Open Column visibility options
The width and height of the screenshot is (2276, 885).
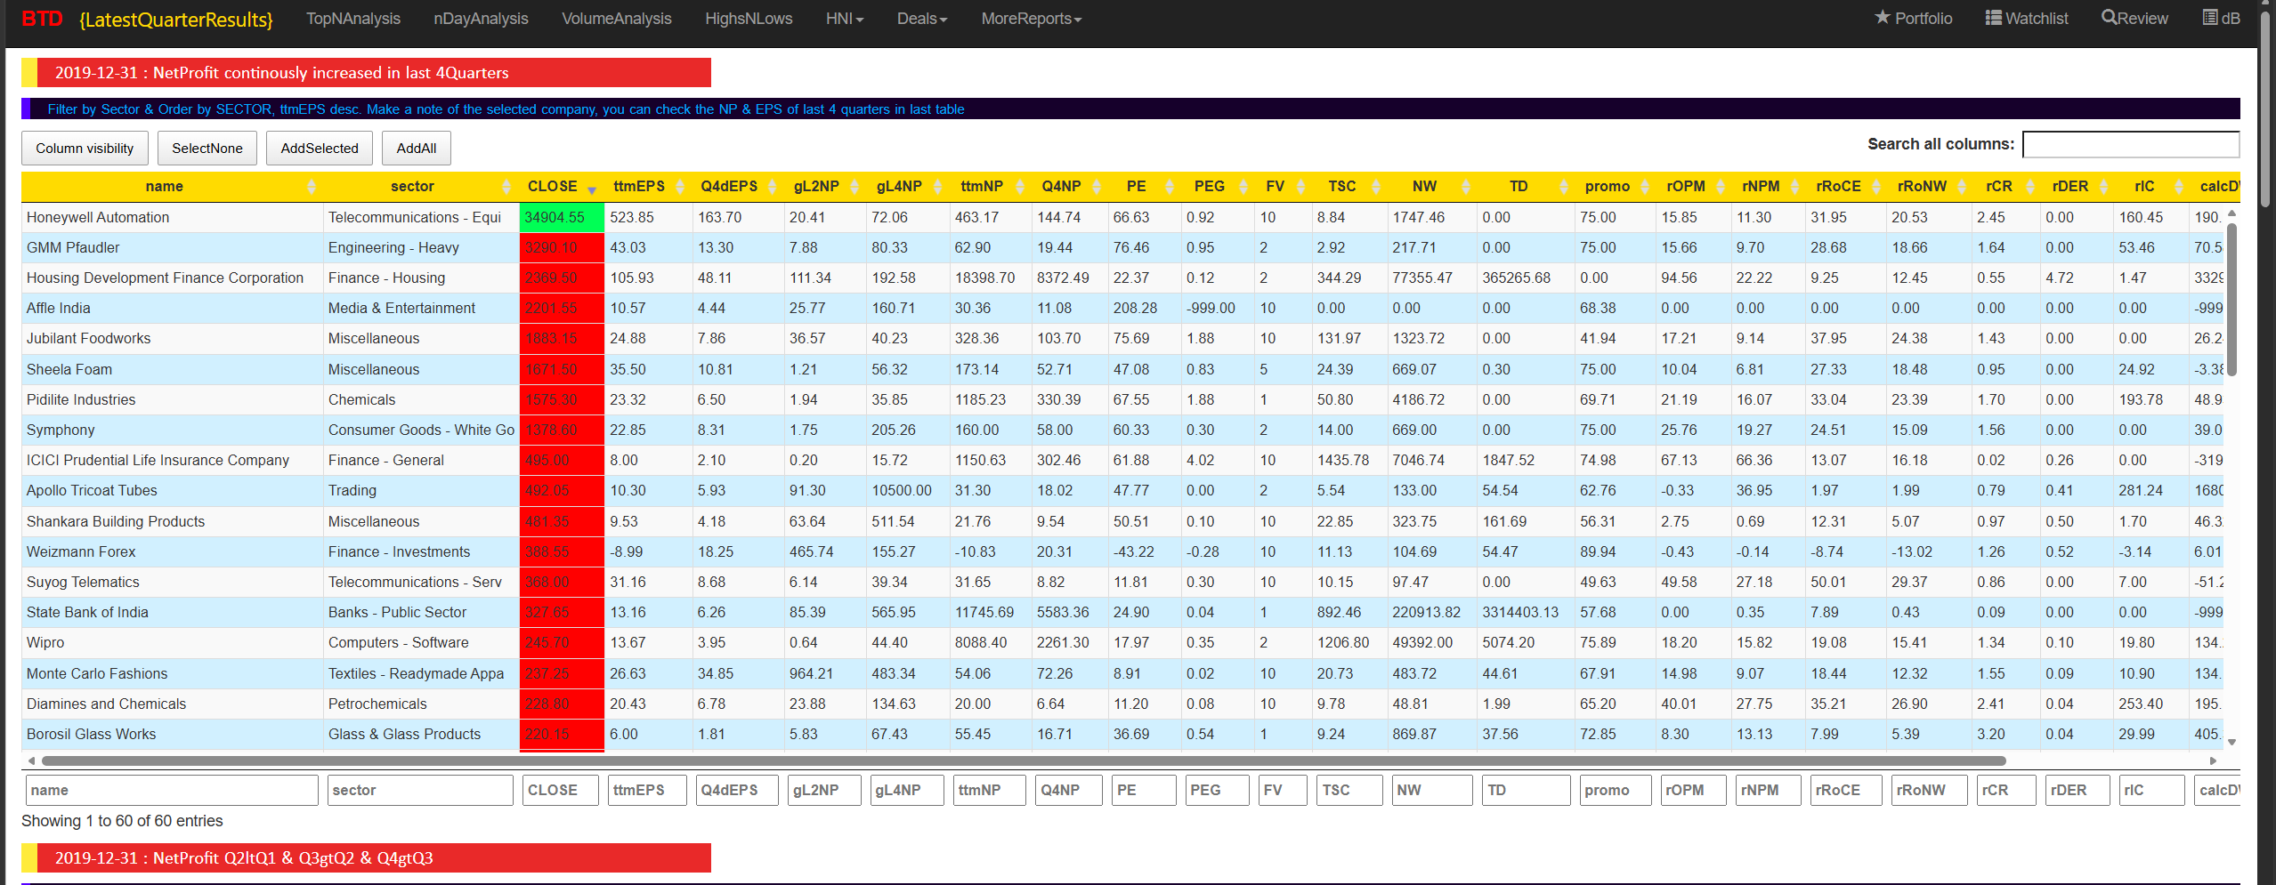[x=85, y=149]
